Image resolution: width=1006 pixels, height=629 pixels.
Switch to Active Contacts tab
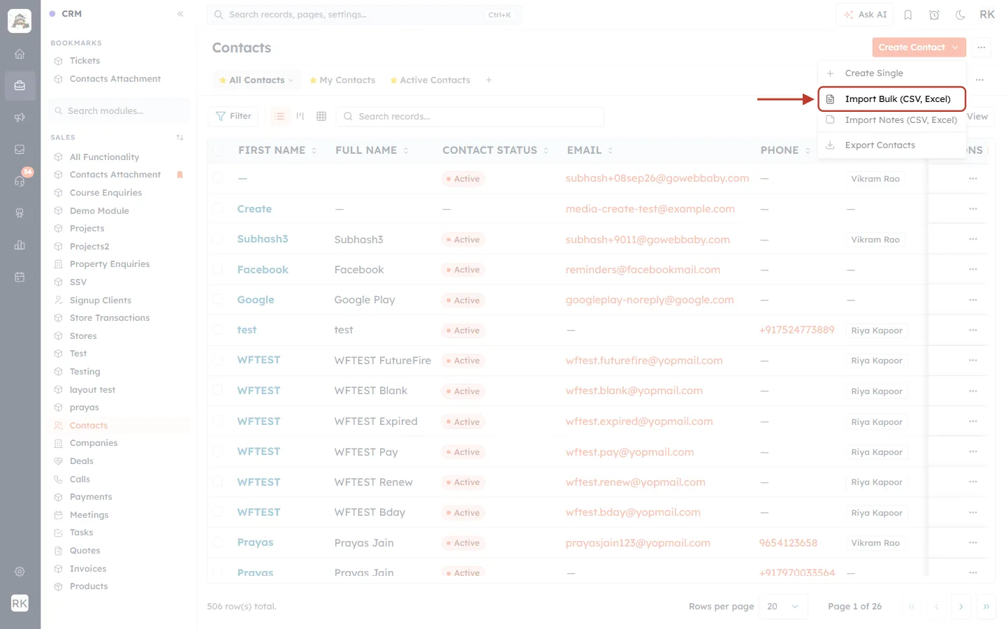click(430, 80)
